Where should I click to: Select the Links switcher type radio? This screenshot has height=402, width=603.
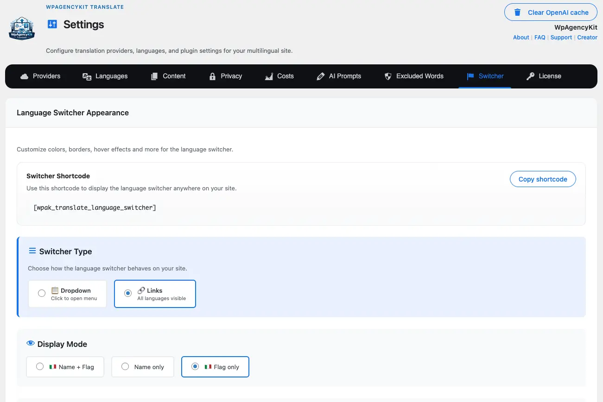point(128,293)
